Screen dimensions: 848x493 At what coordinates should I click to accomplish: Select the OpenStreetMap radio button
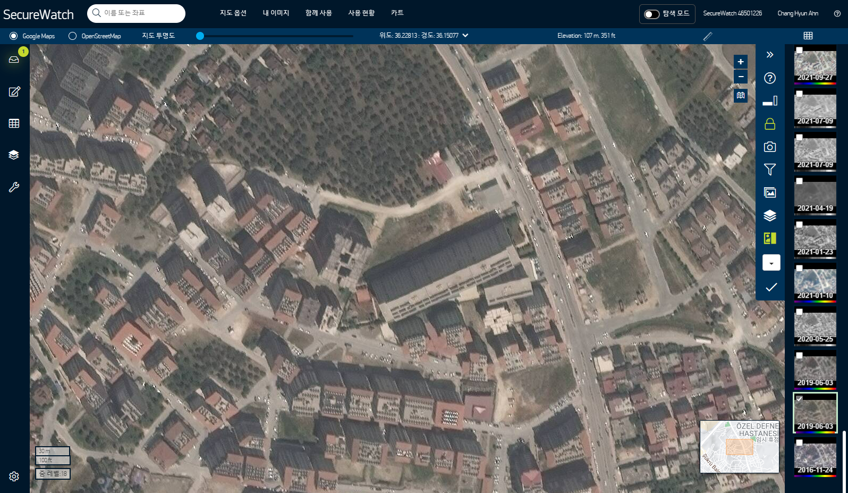[73, 36]
